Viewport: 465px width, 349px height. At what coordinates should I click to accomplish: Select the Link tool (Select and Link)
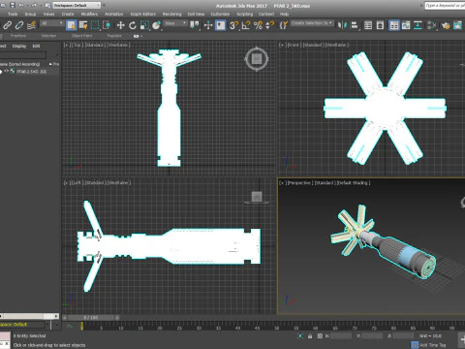point(8,25)
